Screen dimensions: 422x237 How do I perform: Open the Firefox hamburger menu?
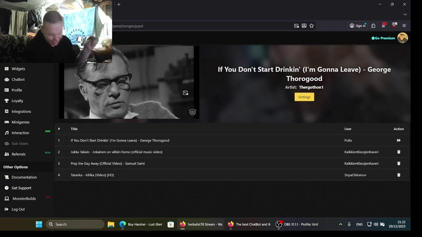[404, 26]
